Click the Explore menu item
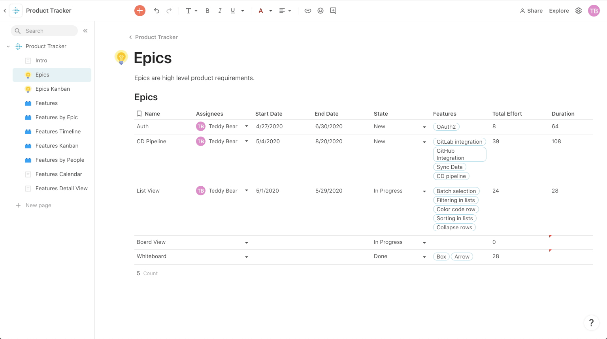The width and height of the screenshot is (607, 339). pyautogui.click(x=559, y=11)
